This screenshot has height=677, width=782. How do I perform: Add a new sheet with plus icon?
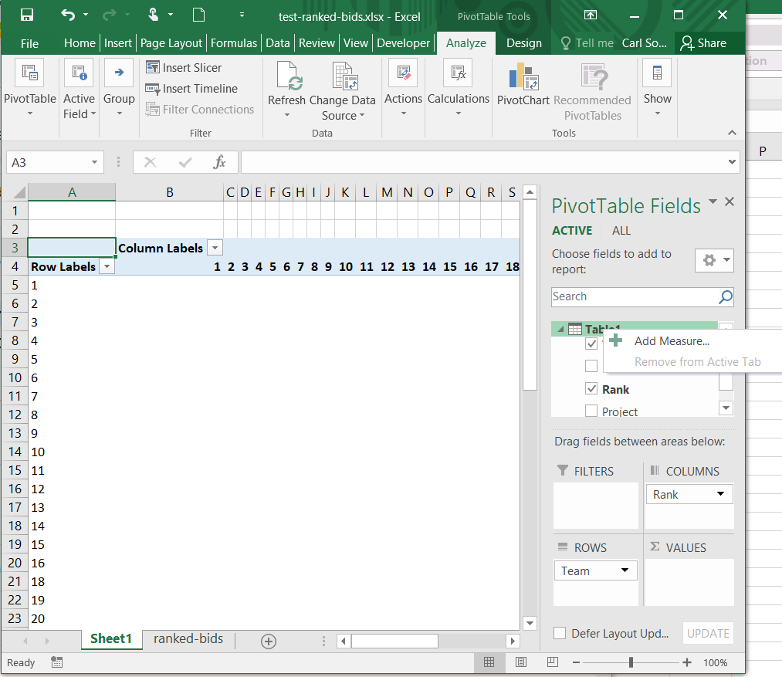[x=268, y=641]
